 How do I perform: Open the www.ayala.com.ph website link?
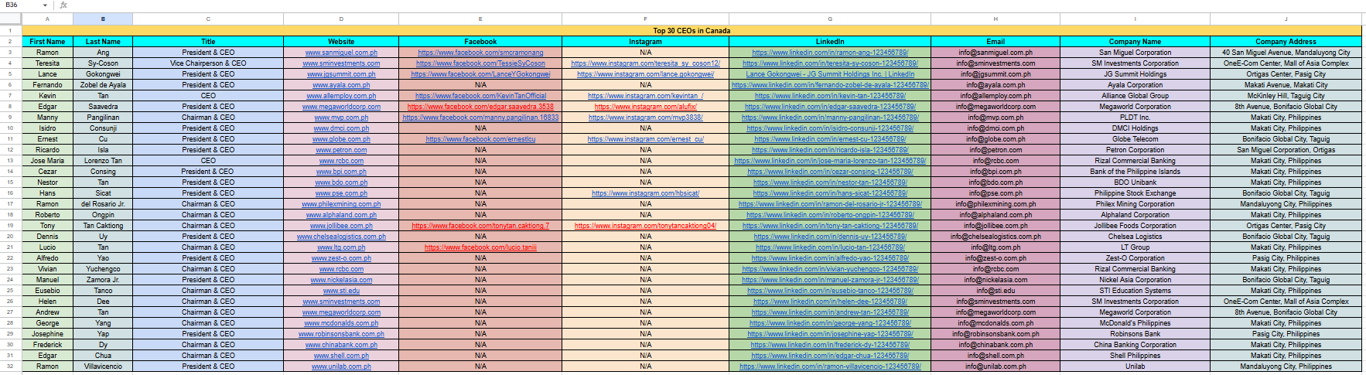click(x=341, y=85)
